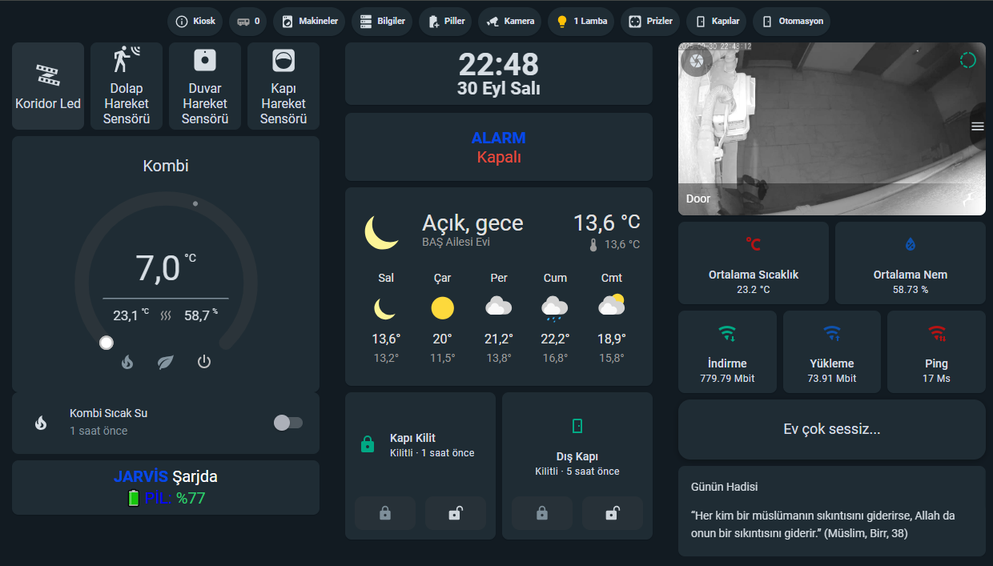The width and height of the screenshot is (993, 566).
Task: Take a snapshot with the camera shutter icon
Action: click(x=697, y=61)
